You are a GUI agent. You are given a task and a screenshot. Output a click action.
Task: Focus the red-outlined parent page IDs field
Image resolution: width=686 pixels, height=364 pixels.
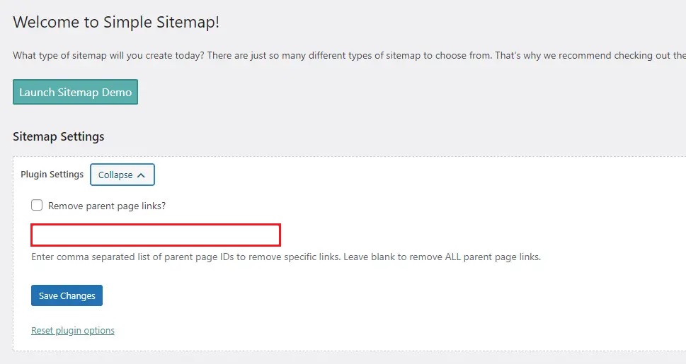156,235
